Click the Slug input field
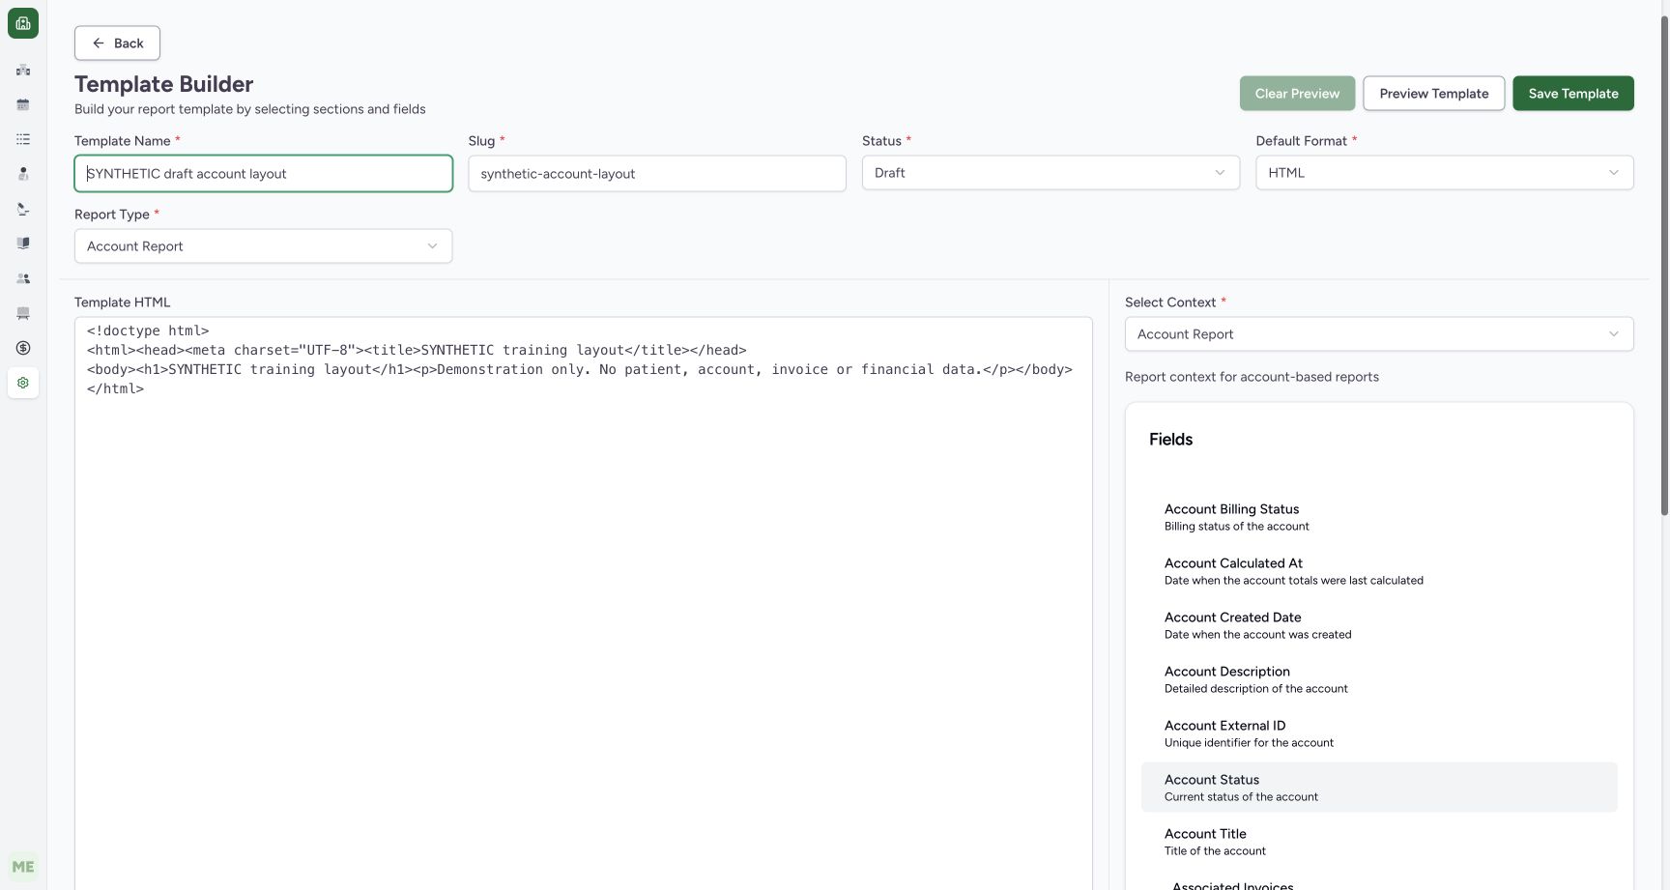The image size is (1670, 890). pyautogui.click(x=657, y=174)
